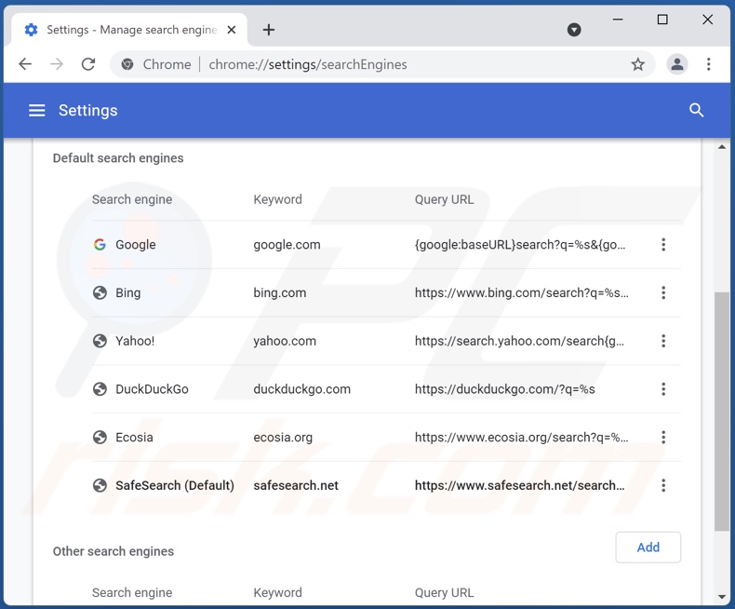Open the Settings hamburger menu
Image resolution: width=735 pixels, height=609 pixels.
(x=37, y=111)
